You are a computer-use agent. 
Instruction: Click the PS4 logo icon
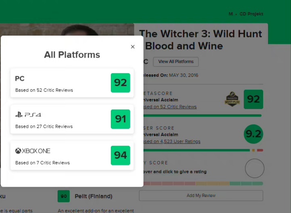pyautogui.click(x=28, y=115)
